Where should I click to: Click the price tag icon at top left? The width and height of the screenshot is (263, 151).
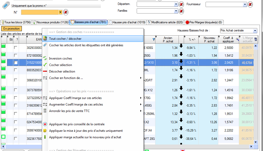point(6,5)
